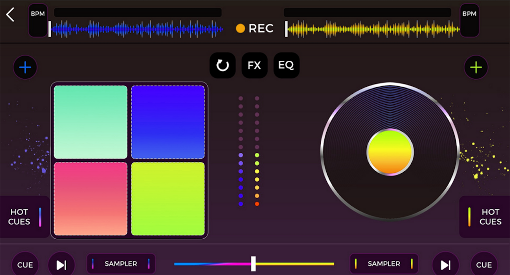Expand the right HOT CUES panel
510x275 pixels.
pyautogui.click(x=484, y=217)
